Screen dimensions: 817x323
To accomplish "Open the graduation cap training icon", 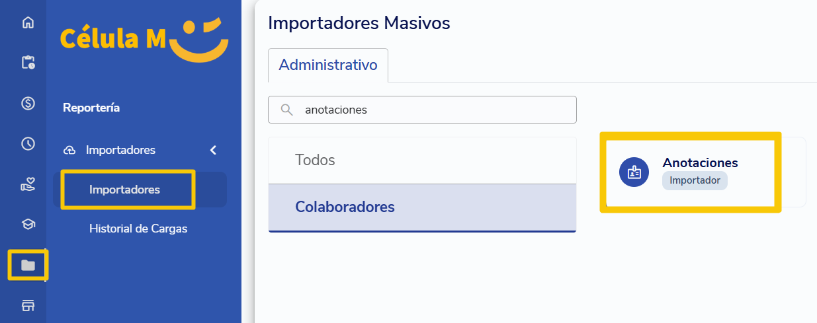I will point(28,225).
